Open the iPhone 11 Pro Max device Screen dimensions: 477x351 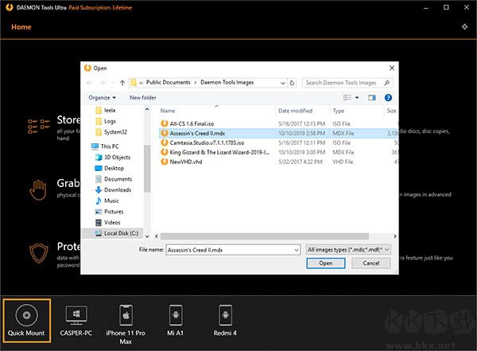124,315
